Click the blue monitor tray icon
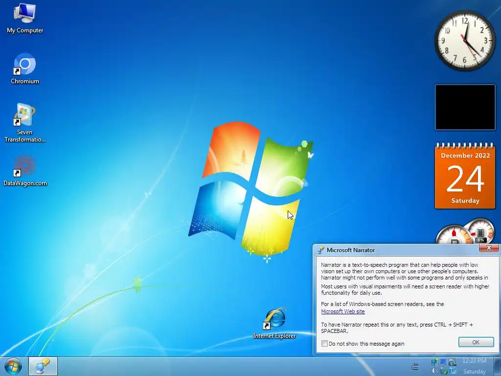Screen dimensions: 501x376 click(443, 362)
